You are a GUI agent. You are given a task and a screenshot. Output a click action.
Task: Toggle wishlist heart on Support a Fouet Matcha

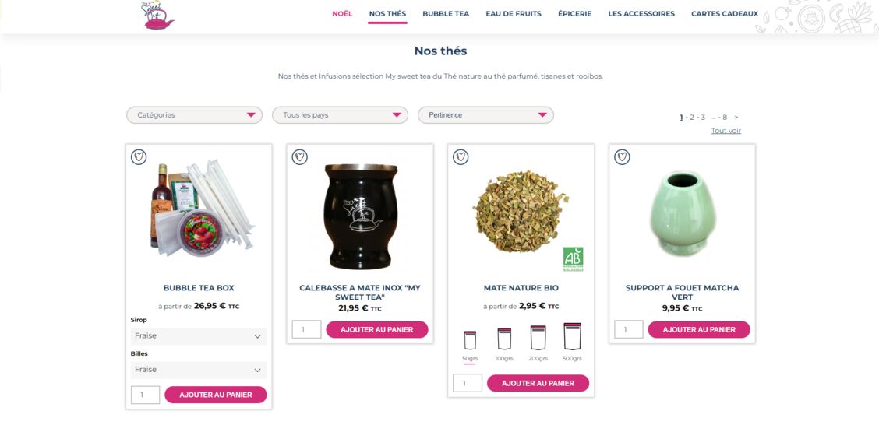[x=623, y=156]
